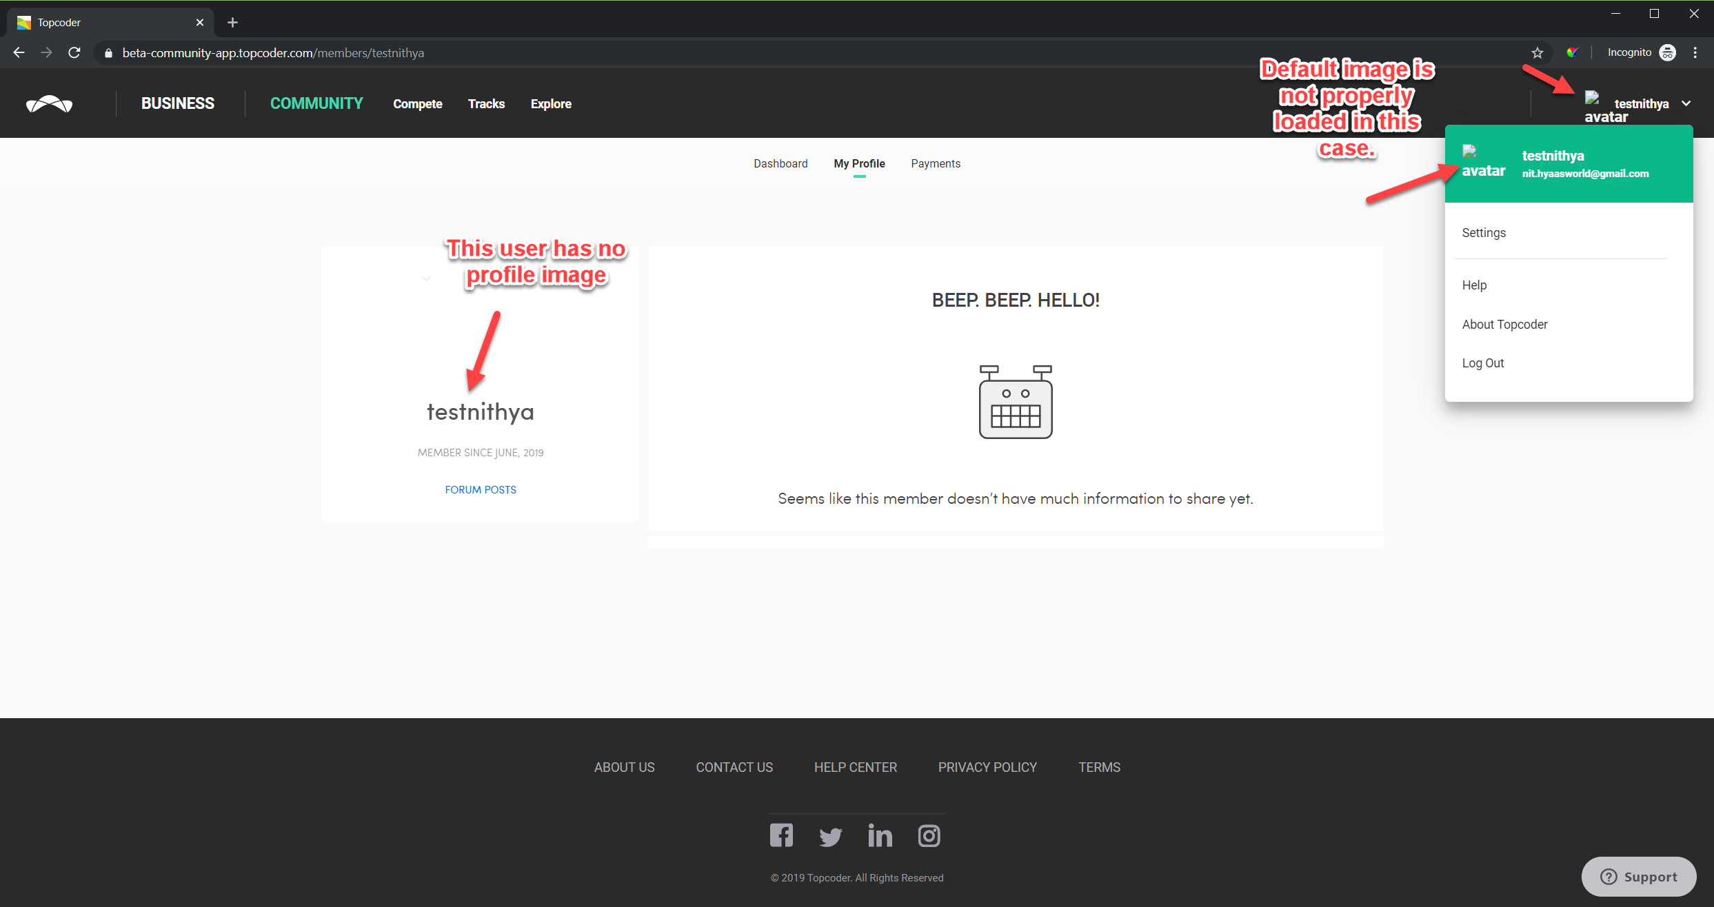Click the browser address bar URL
The image size is (1714, 907).
(273, 53)
